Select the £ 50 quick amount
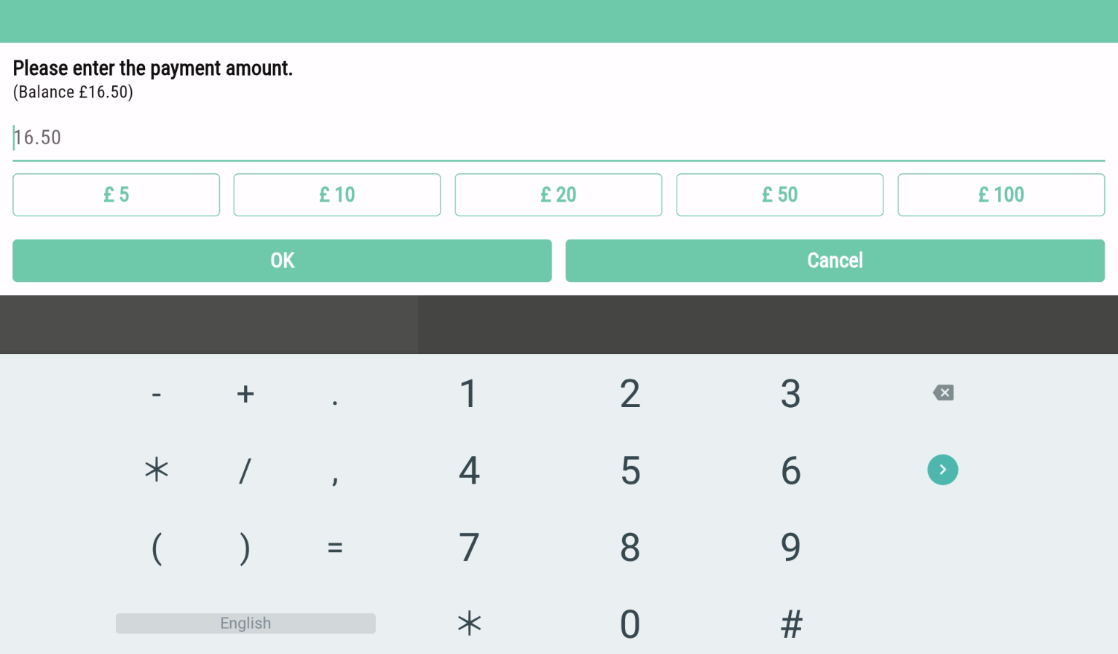This screenshot has width=1118, height=654. [x=780, y=194]
